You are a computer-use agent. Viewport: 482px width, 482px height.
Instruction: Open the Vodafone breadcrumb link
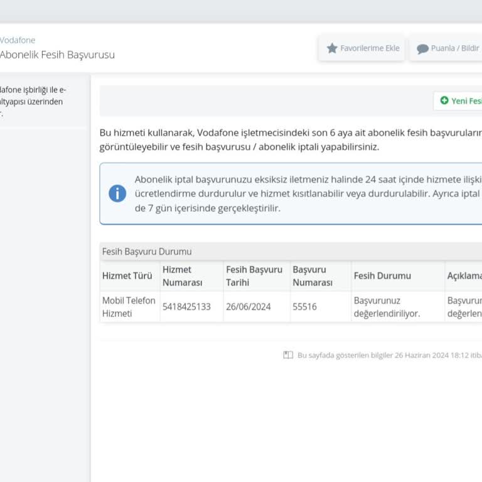[x=18, y=40]
